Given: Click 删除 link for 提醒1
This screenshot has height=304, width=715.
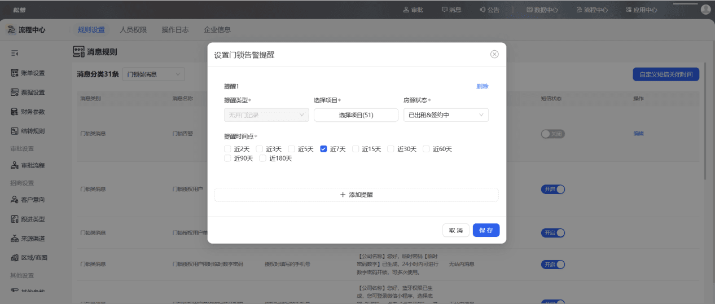Looking at the screenshot, I should click(x=482, y=86).
